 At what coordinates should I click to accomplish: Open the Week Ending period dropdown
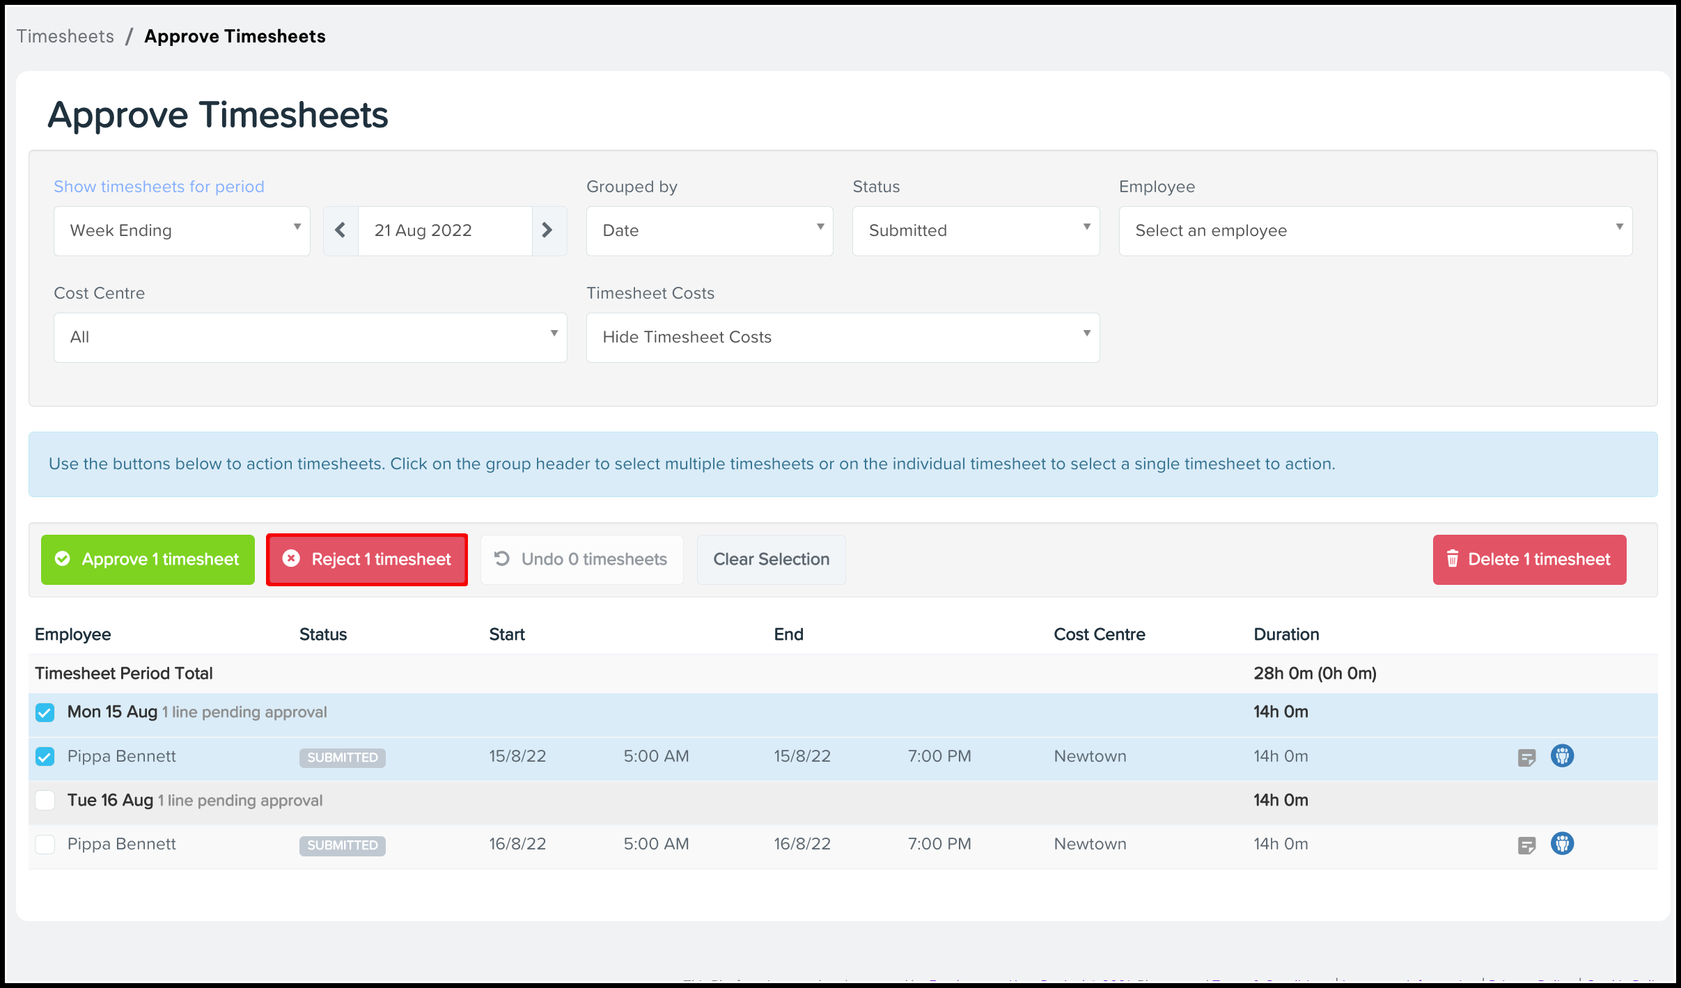click(182, 231)
